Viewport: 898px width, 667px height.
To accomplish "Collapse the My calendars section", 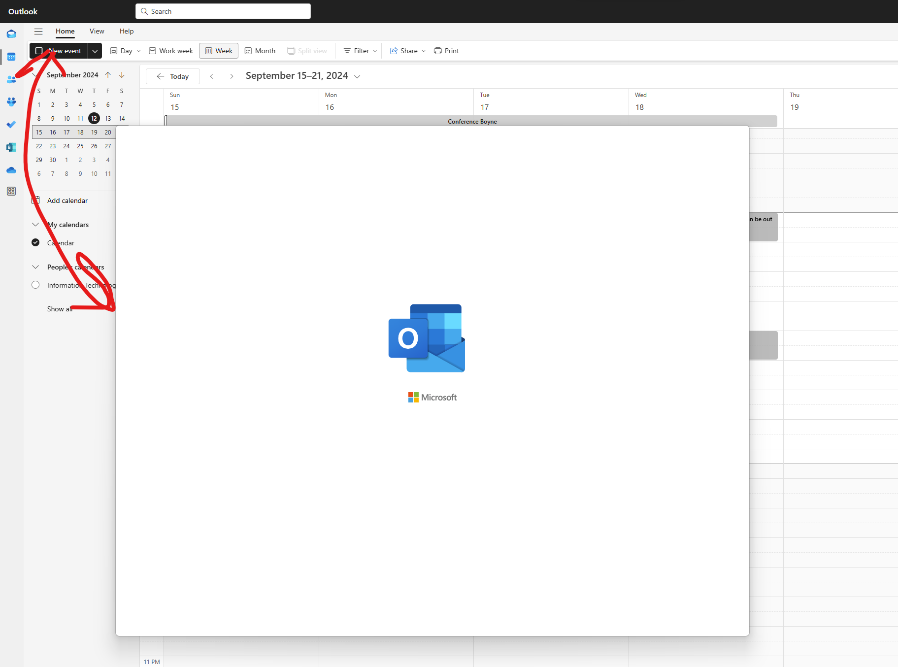I will click(x=35, y=225).
